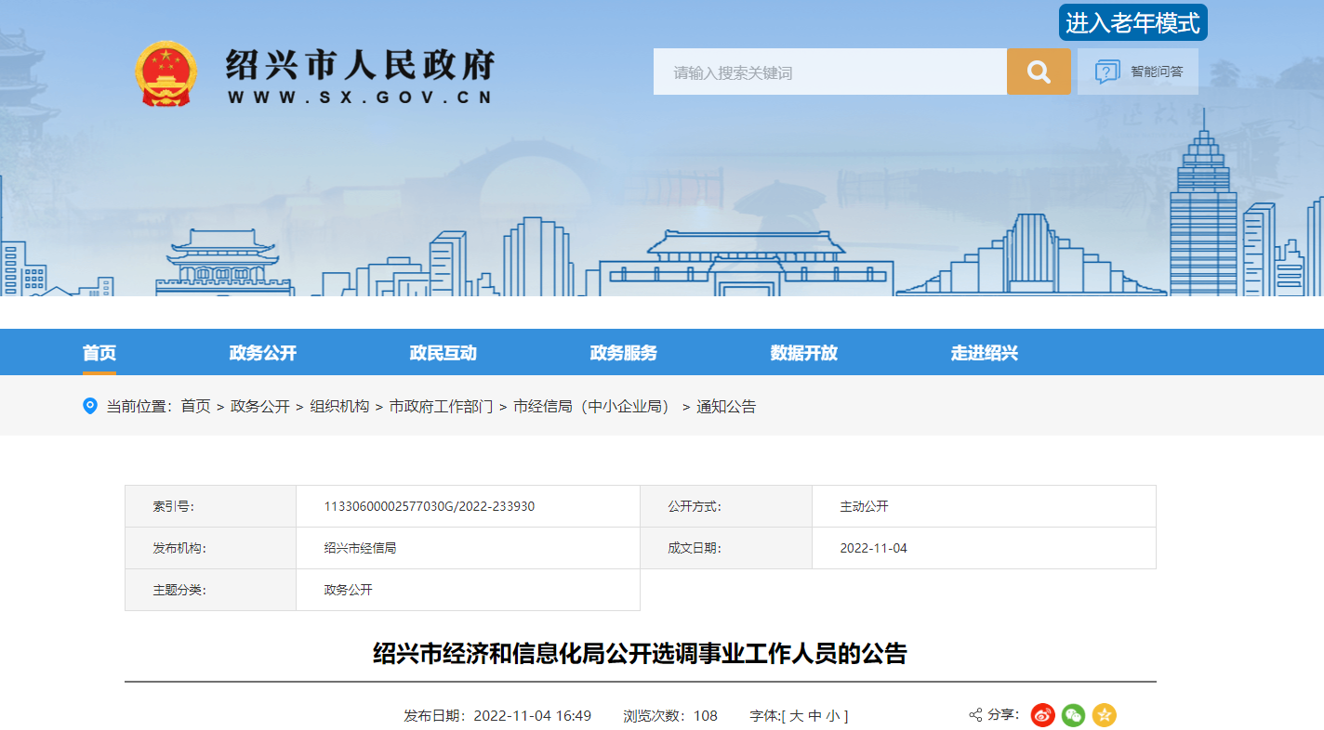Focus the keyword search input field
The image size is (1324, 730).
pyautogui.click(x=829, y=72)
